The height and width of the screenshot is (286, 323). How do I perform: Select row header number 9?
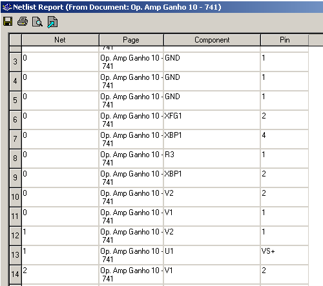16,178
